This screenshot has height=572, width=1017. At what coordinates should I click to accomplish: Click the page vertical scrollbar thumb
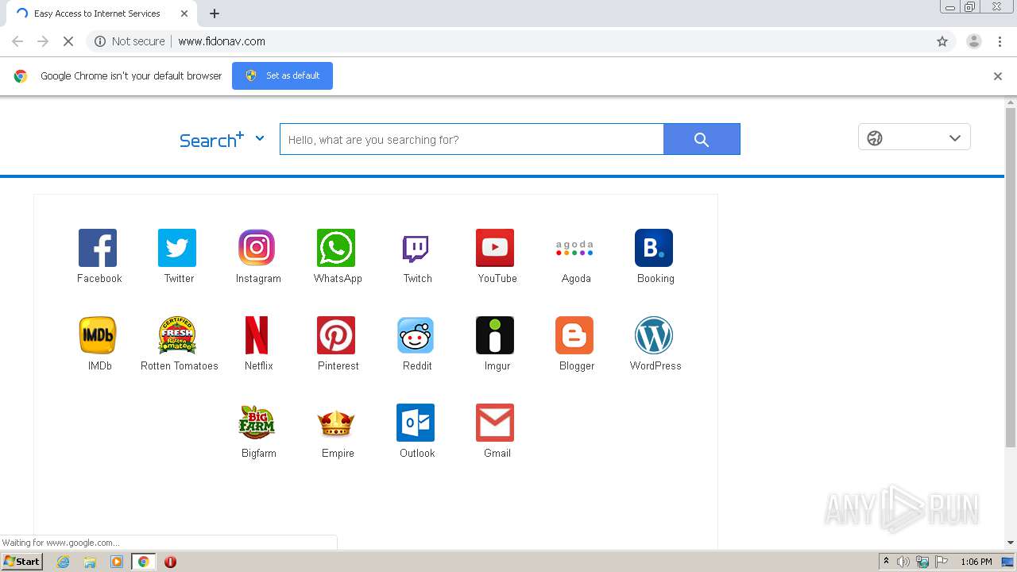1011,278
